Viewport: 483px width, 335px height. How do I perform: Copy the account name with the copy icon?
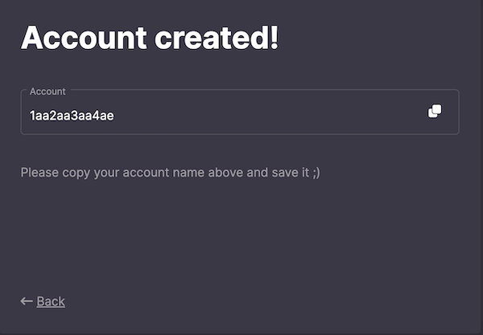(x=435, y=111)
